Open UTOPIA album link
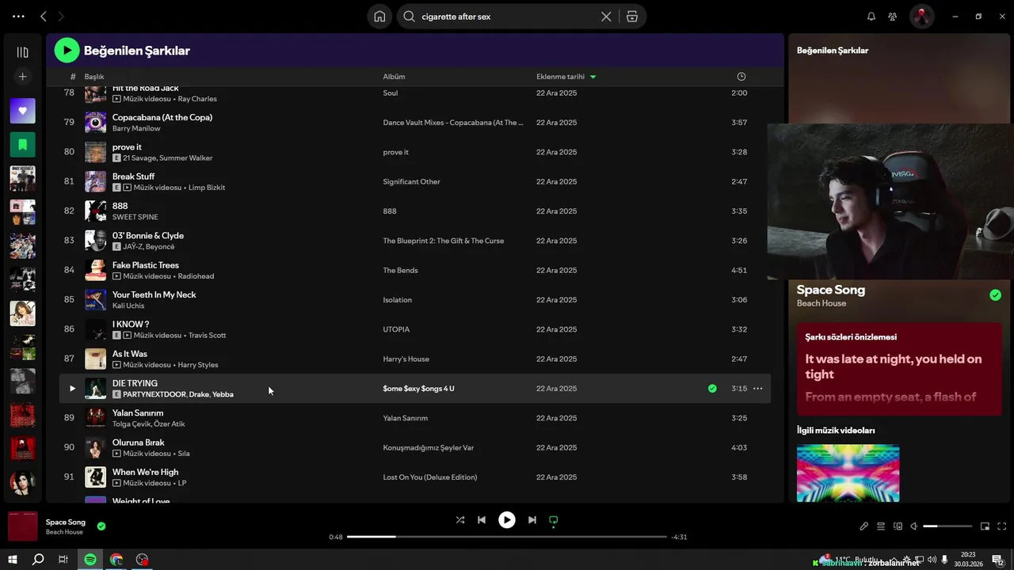Screen dimensions: 1014x570 (396, 329)
